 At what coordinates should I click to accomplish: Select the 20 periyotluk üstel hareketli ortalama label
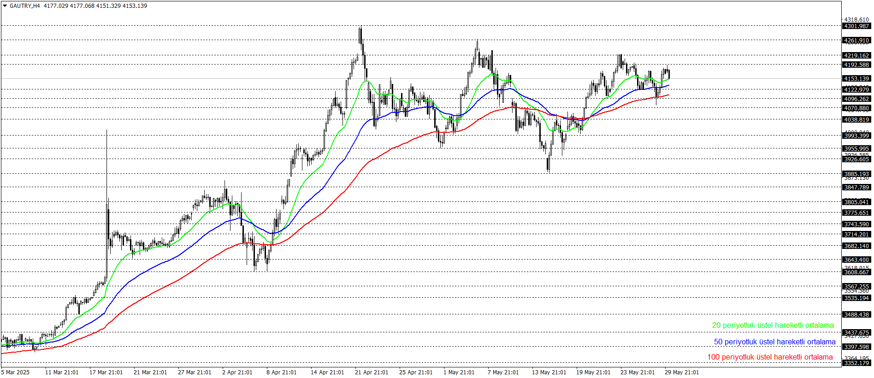click(773, 325)
